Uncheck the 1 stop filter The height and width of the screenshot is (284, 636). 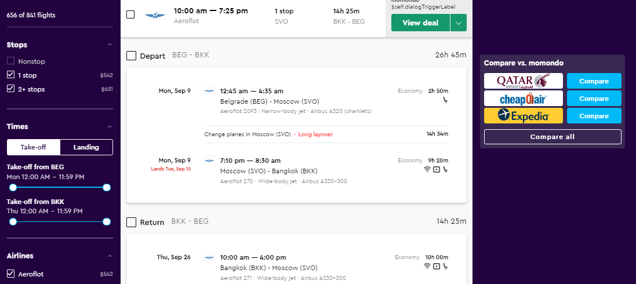[10, 75]
